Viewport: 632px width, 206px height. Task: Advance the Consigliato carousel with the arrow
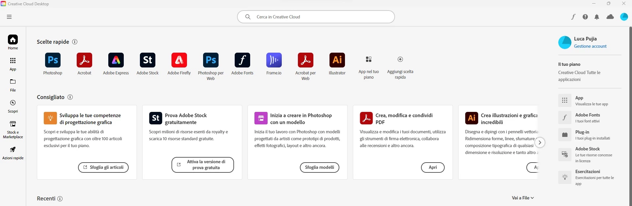pyautogui.click(x=540, y=142)
